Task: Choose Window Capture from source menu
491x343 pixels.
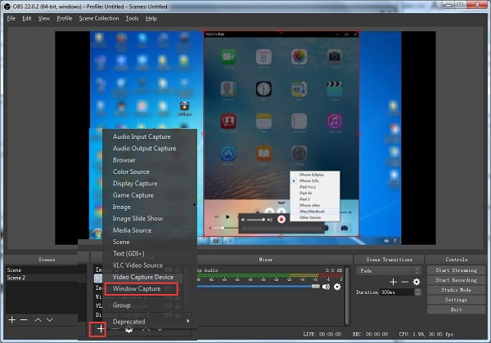Action: click(142, 288)
